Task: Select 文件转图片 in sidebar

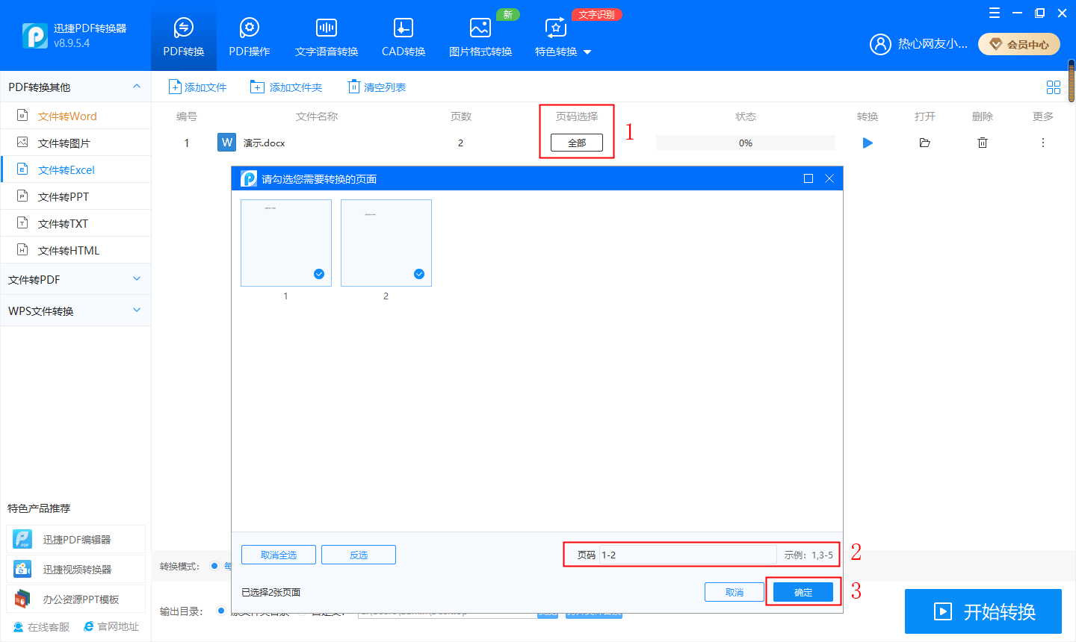Action: click(x=75, y=143)
